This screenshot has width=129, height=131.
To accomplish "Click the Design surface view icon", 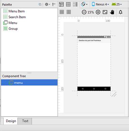I will coord(61,4).
